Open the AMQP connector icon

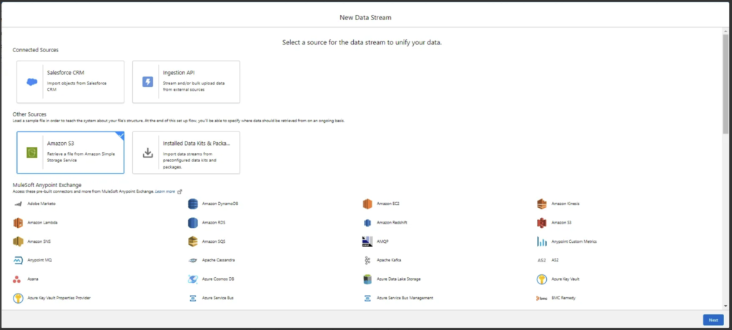(x=367, y=241)
